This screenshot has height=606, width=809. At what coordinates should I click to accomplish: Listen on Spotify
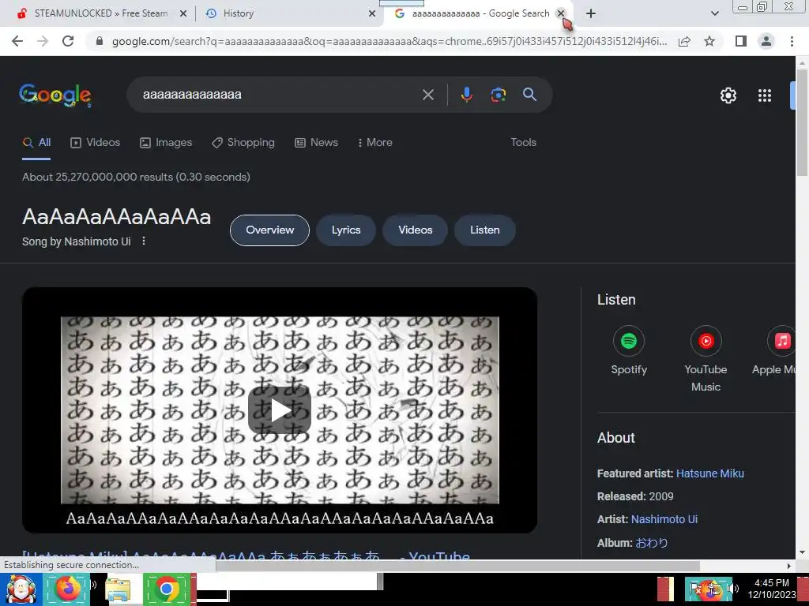[x=628, y=350]
